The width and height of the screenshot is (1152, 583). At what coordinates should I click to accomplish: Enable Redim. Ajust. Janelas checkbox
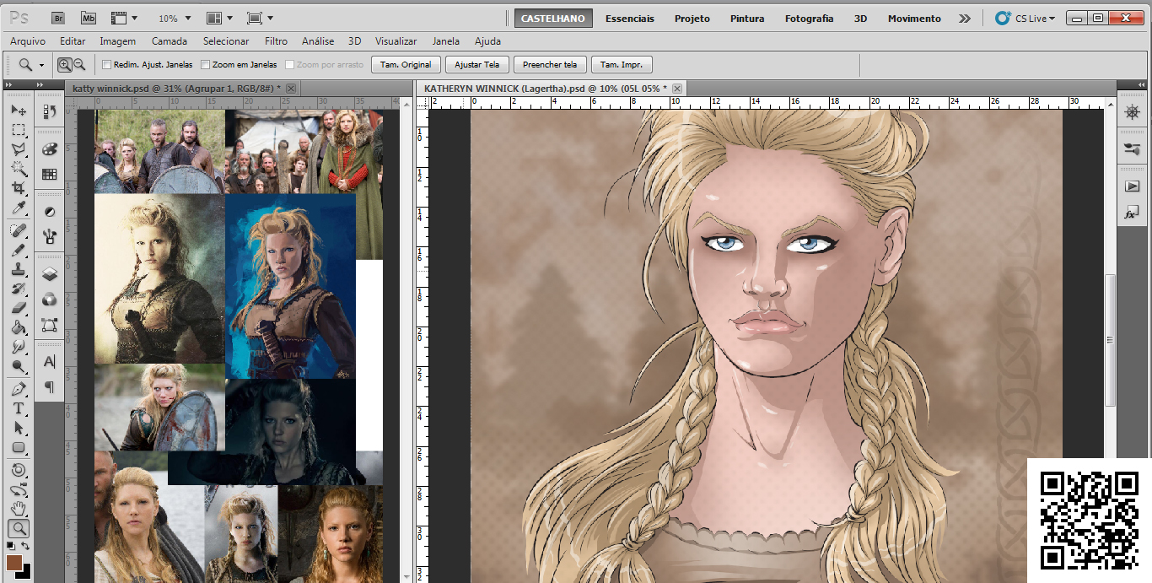pyautogui.click(x=106, y=64)
